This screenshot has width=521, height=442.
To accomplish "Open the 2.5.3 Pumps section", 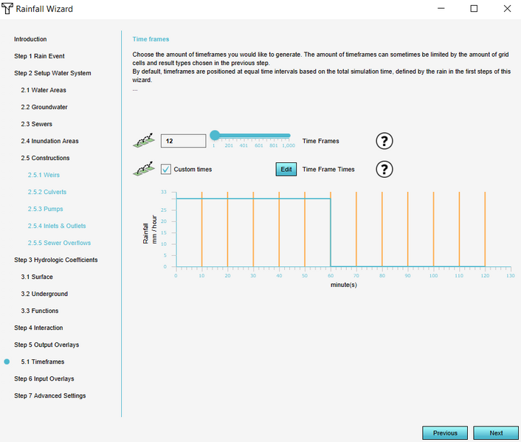I will tap(45, 209).
